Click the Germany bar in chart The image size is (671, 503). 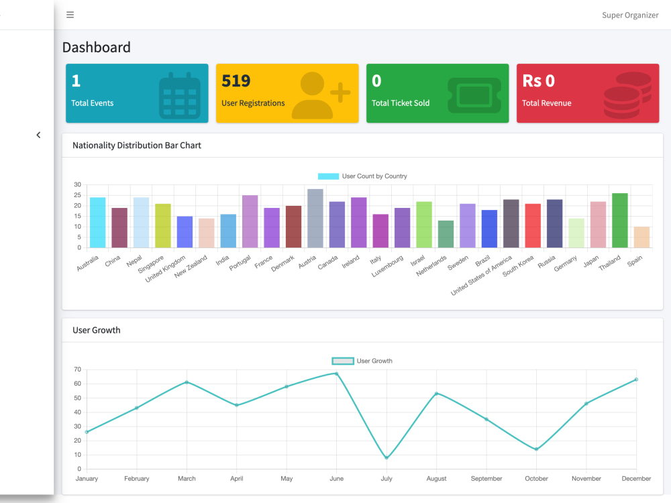point(576,233)
